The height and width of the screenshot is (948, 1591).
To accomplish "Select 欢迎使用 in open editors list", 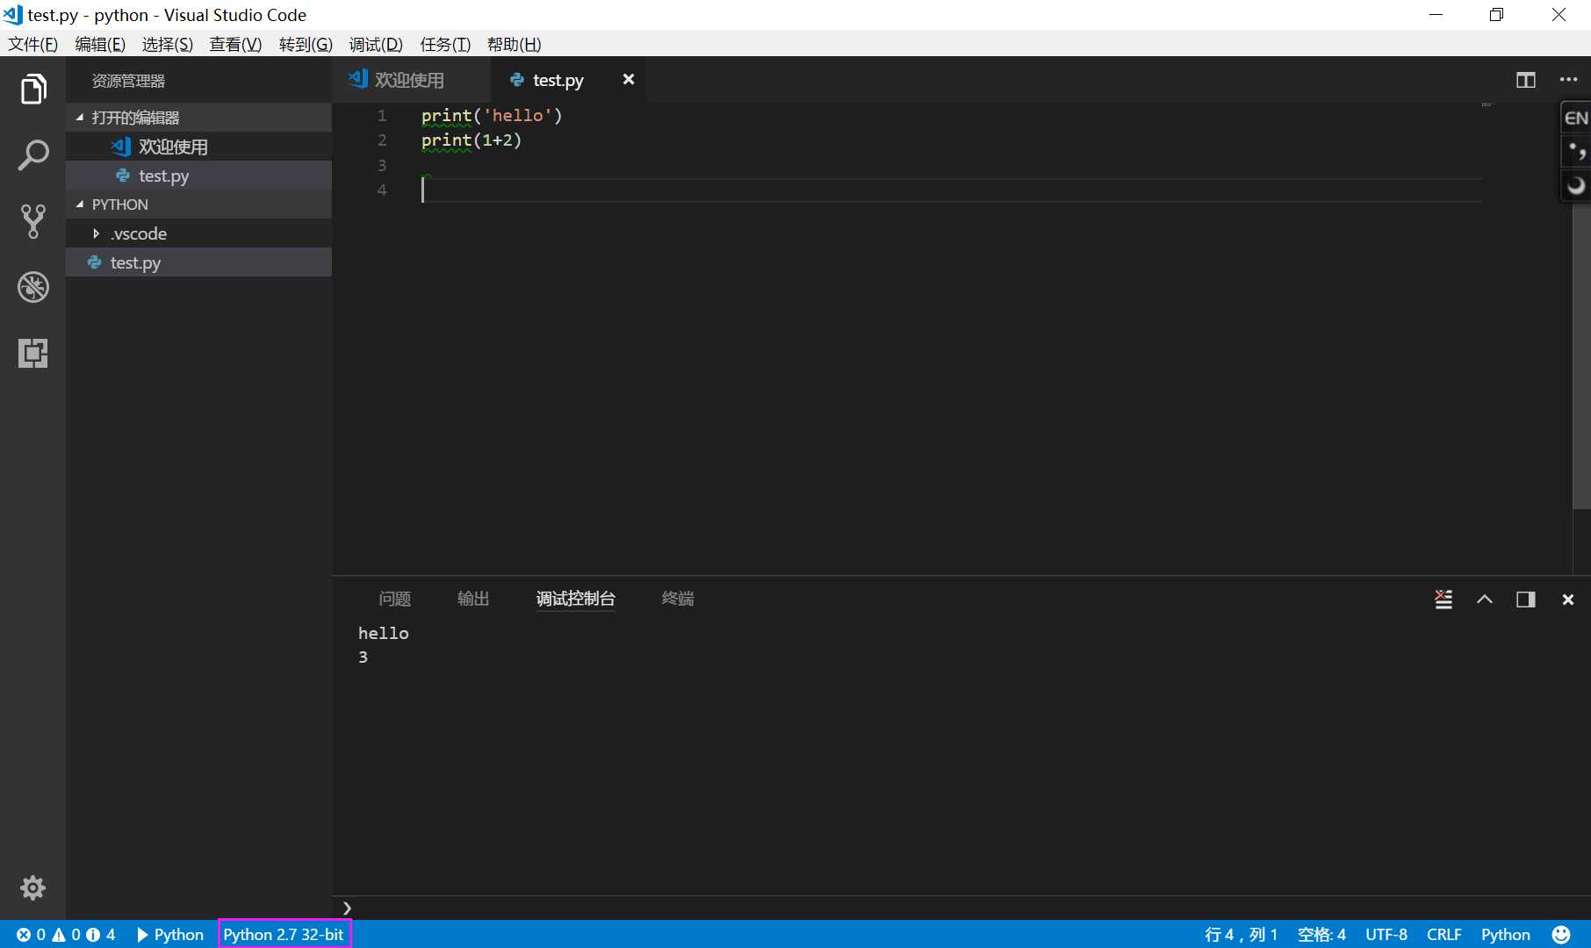I will click(198, 147).
